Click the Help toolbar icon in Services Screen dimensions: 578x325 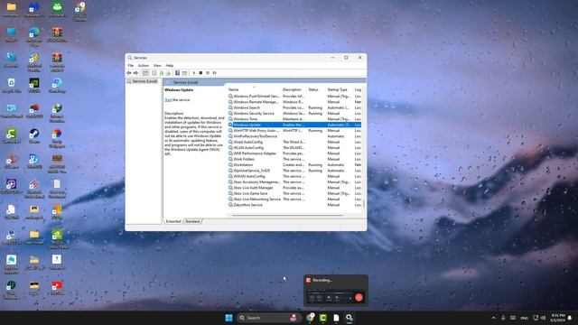(177, 73)
